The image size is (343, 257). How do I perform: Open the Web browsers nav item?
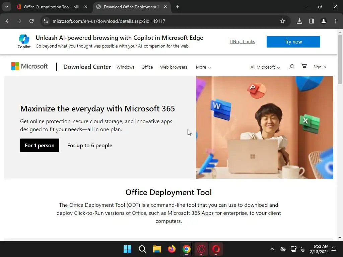click(174, 67)
